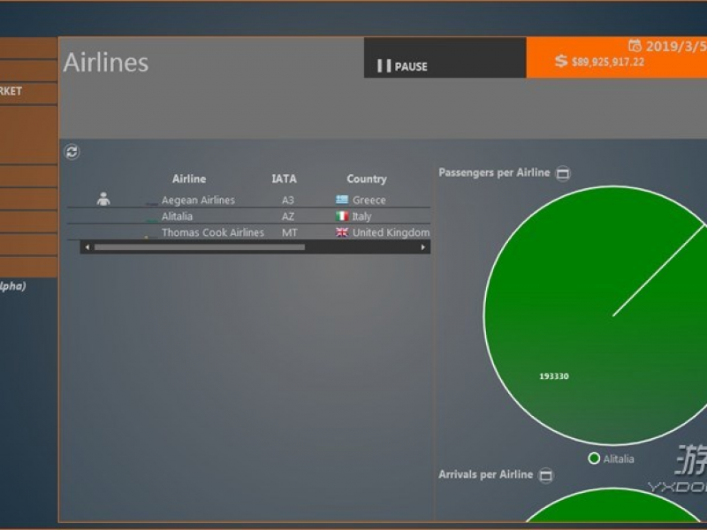The width and height of the screenshot is (707, 530).
Task: Click the refresh icon above the airline table
Action: (72, 152)
